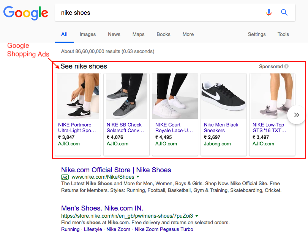This screenshot has height=237, width=308.
Task: Click the Jabong.com seller link
Action: tap(217, 144)
